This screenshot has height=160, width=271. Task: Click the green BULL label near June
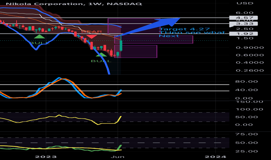(x=101, y=61)
